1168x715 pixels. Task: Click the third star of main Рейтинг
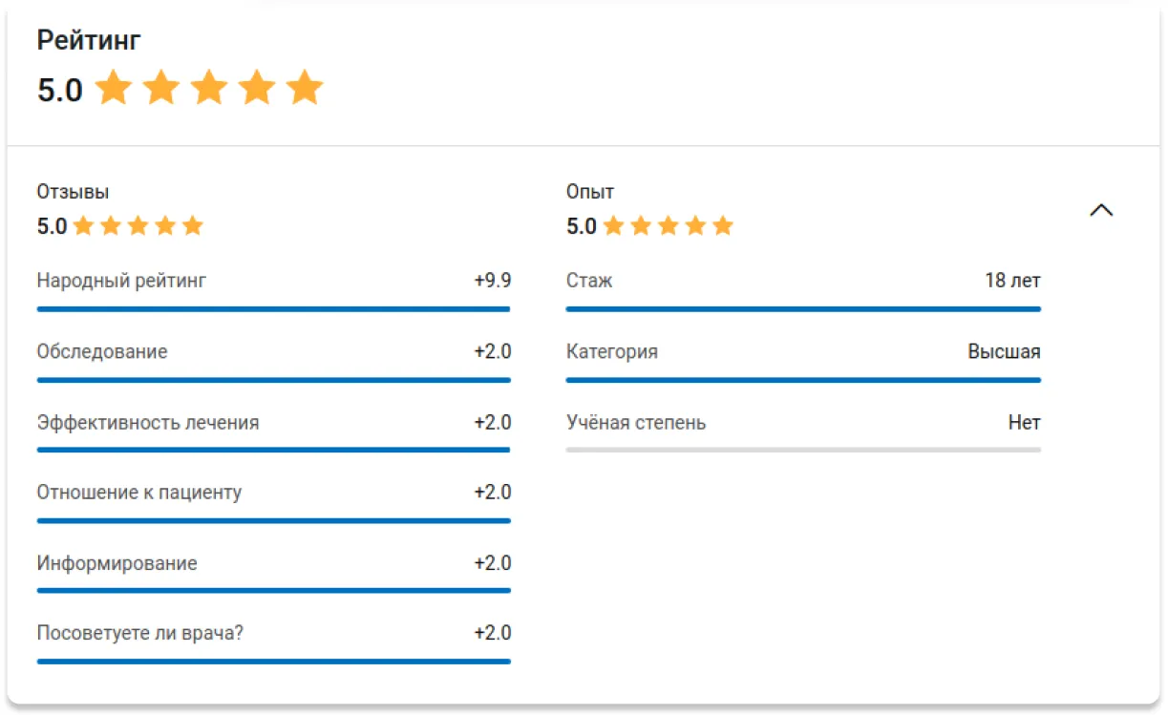(209, 88)
